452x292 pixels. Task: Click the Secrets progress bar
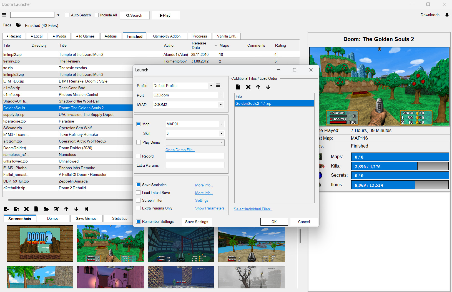pos(400,175)
